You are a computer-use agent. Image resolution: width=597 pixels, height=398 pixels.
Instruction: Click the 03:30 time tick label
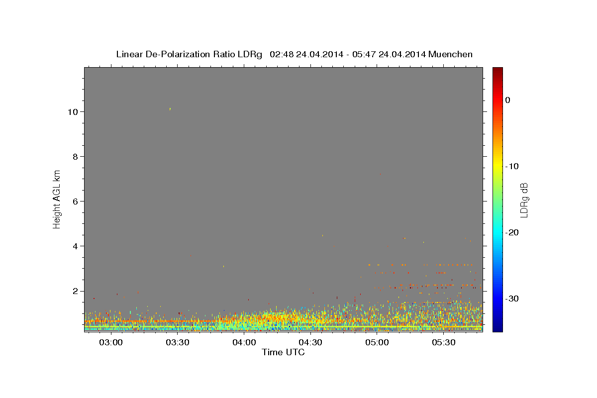pyautogui.click(x=178, y=342)
